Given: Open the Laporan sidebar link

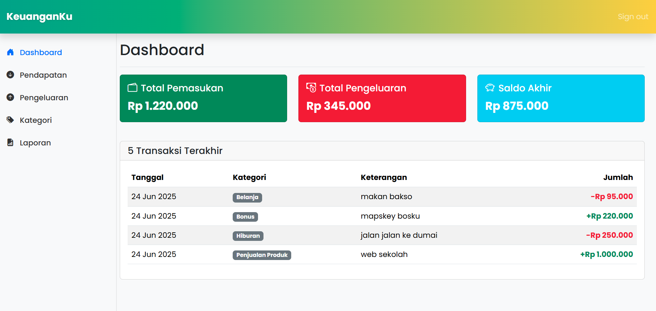Looking at the screenshot, I should 35,143.
